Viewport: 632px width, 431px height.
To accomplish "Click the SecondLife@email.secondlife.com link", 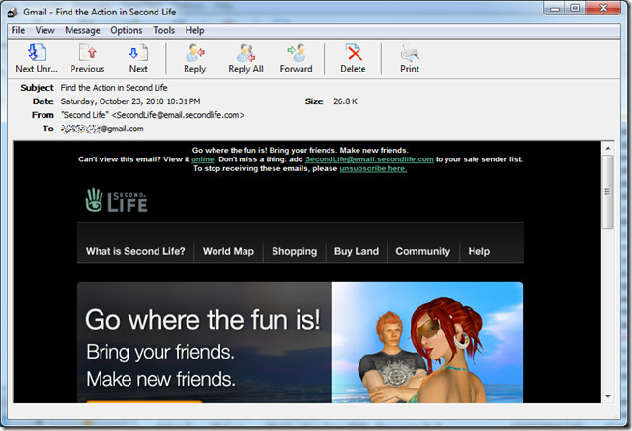I will pyautogui.click(x=369, y=159).
